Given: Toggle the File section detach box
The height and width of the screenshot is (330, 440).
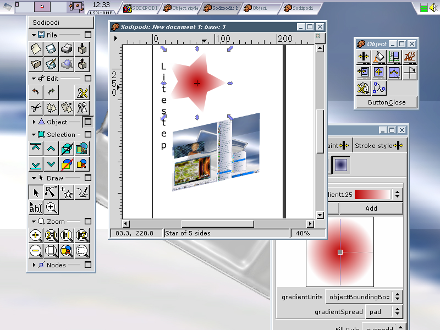Looking at the screenshot, I should [88, 35].
